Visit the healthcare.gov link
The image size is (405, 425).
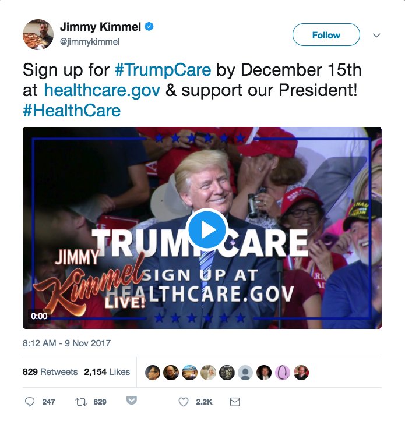102,90
